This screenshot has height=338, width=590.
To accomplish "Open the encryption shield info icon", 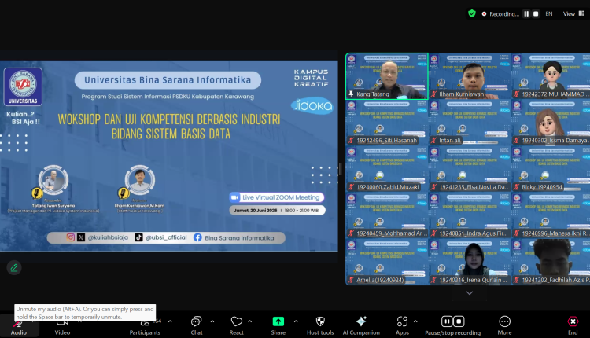I will tap(472, 13).
